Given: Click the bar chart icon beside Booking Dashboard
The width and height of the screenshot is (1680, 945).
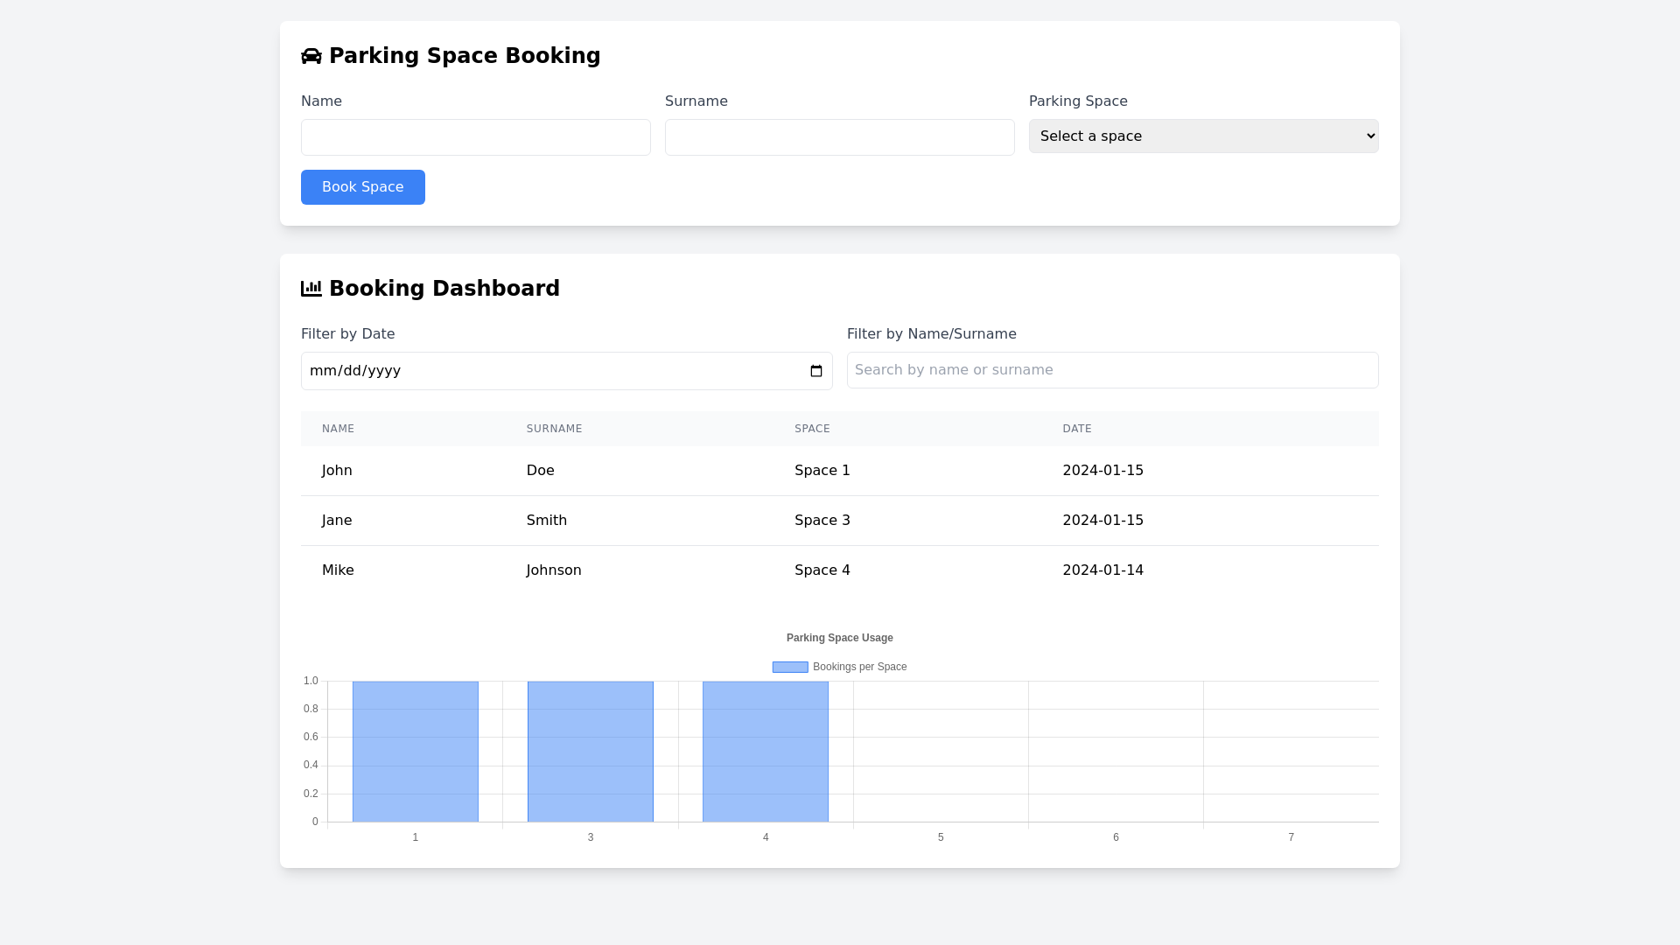Looking at the screenshot, I should pyautogui.click(x=311, y=289).
